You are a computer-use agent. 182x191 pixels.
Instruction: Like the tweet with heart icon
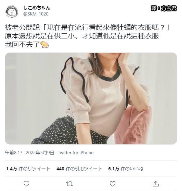click(112, 184)
